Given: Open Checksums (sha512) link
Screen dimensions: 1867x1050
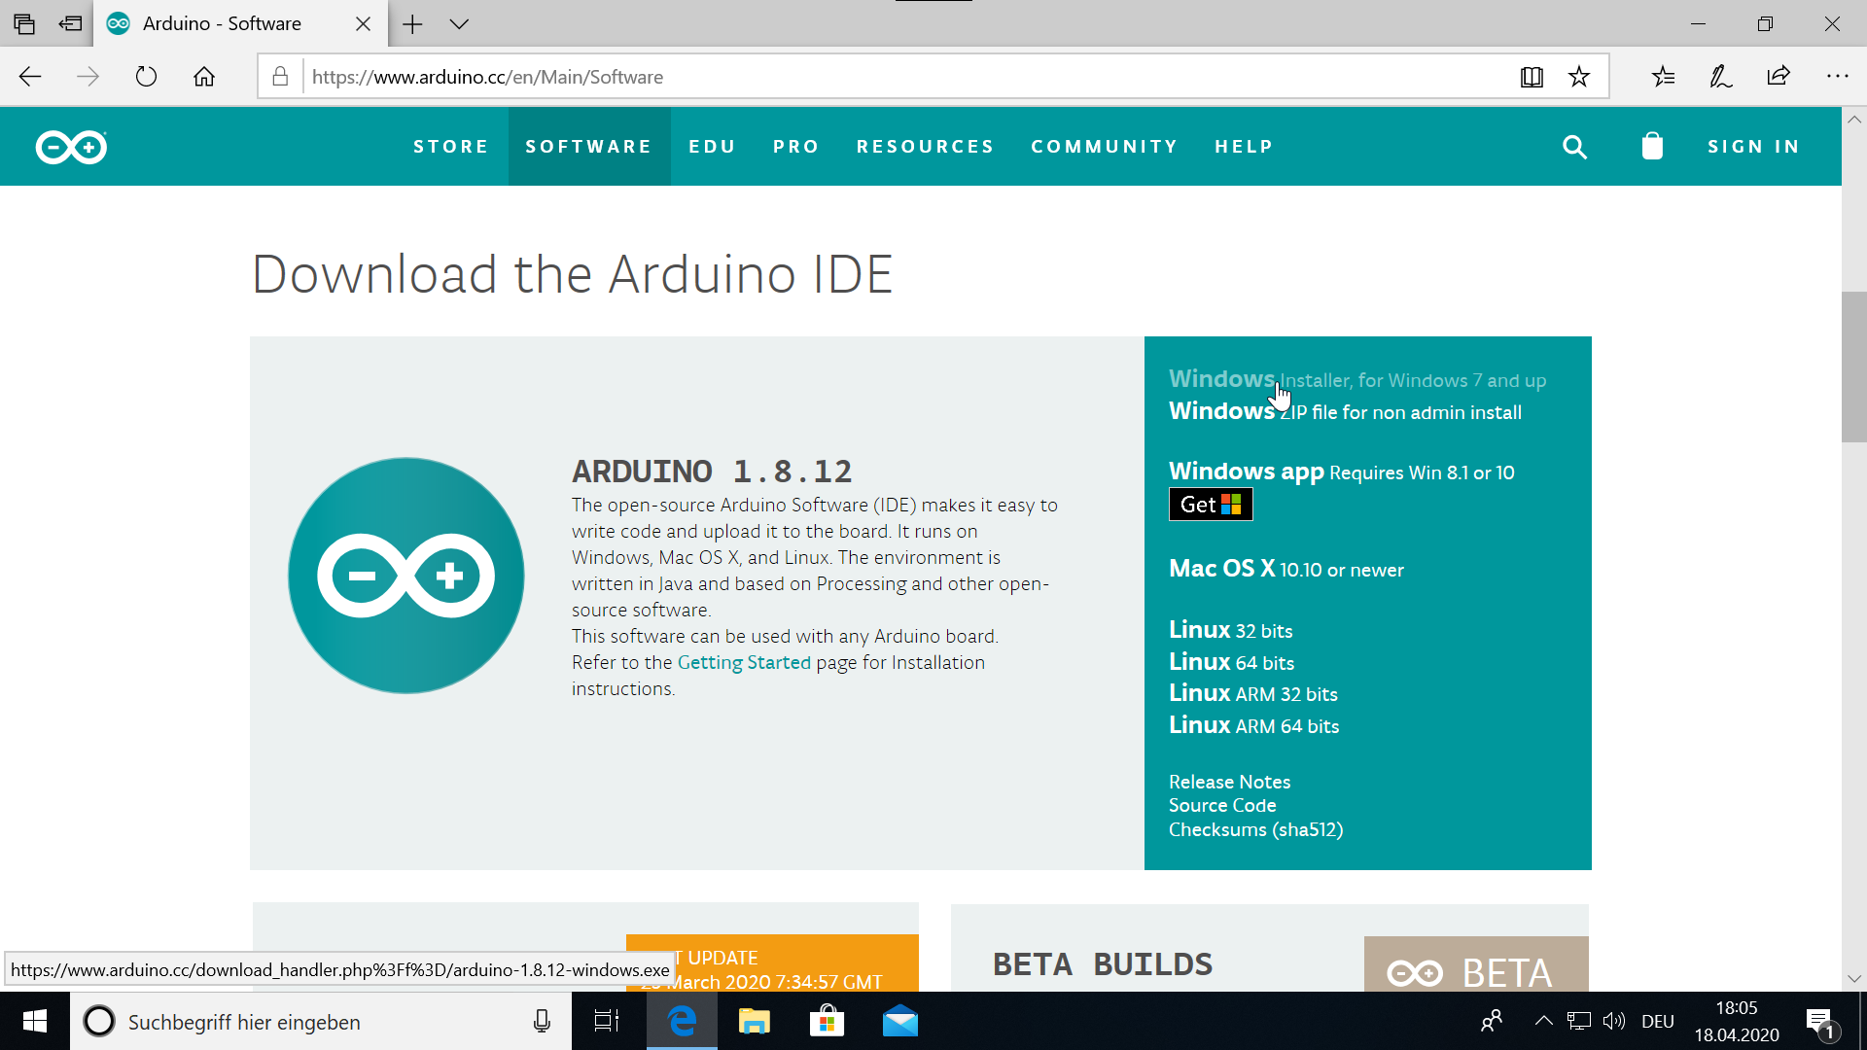Looking at the screenshot, I should tap(1255, 829).
